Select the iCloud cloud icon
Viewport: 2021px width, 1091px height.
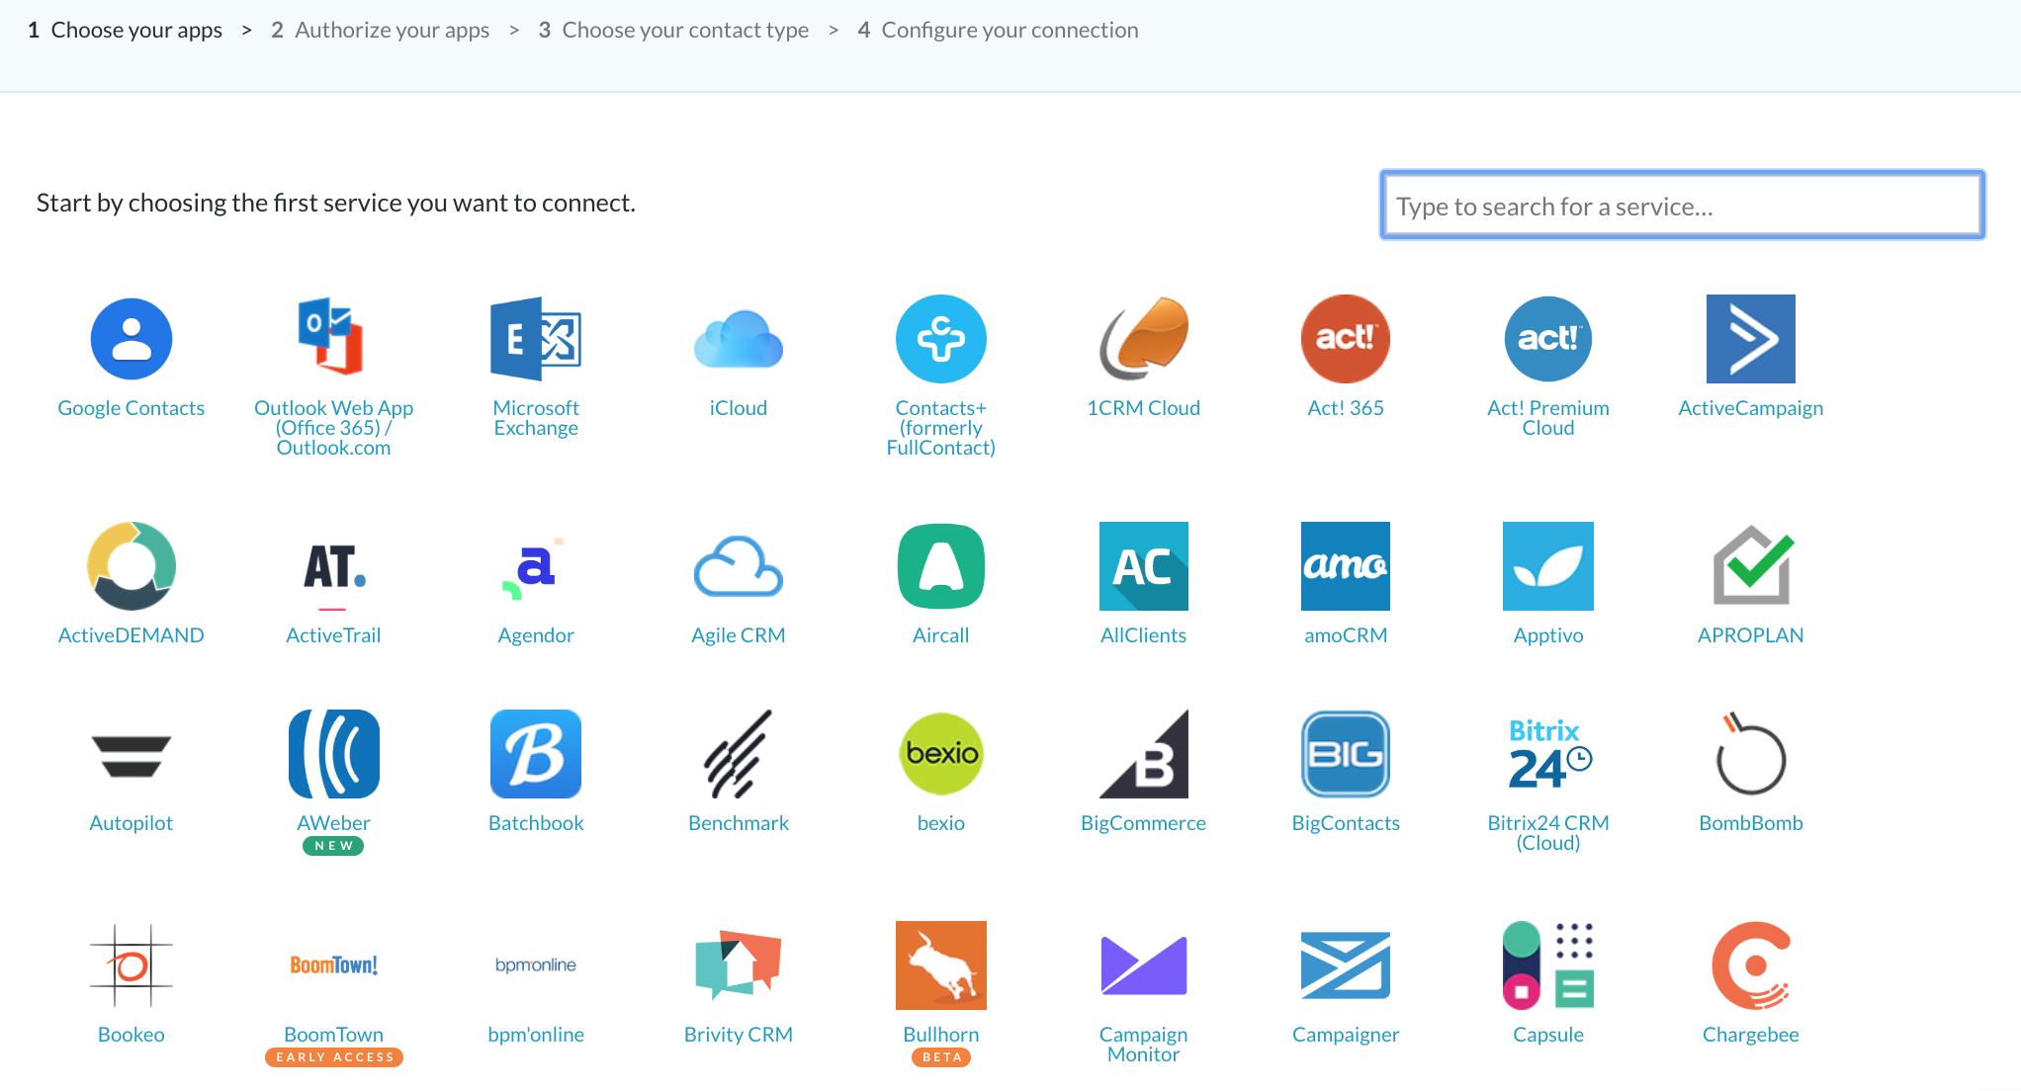click(x=739, y=339)
